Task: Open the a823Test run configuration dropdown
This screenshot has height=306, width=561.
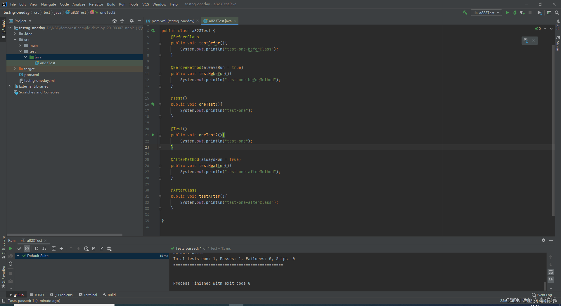Action: point(486,13)
